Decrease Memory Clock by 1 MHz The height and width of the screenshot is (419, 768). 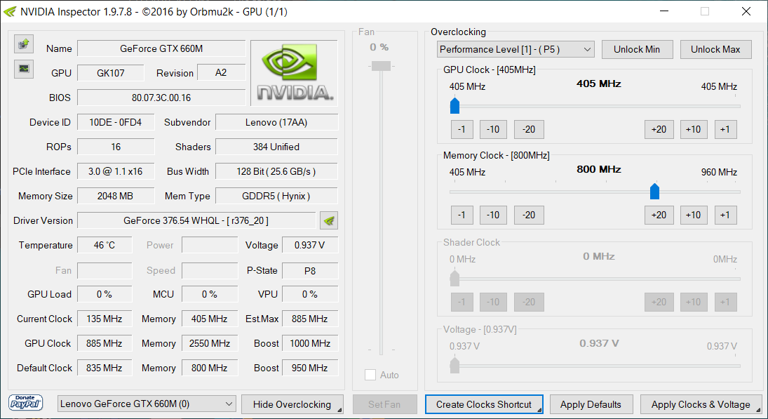tap(462, 215)
